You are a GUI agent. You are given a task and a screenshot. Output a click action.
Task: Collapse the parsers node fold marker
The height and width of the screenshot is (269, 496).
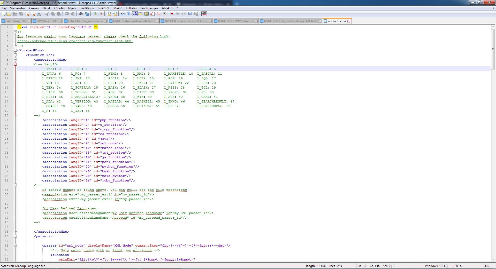tap(15, 236)
